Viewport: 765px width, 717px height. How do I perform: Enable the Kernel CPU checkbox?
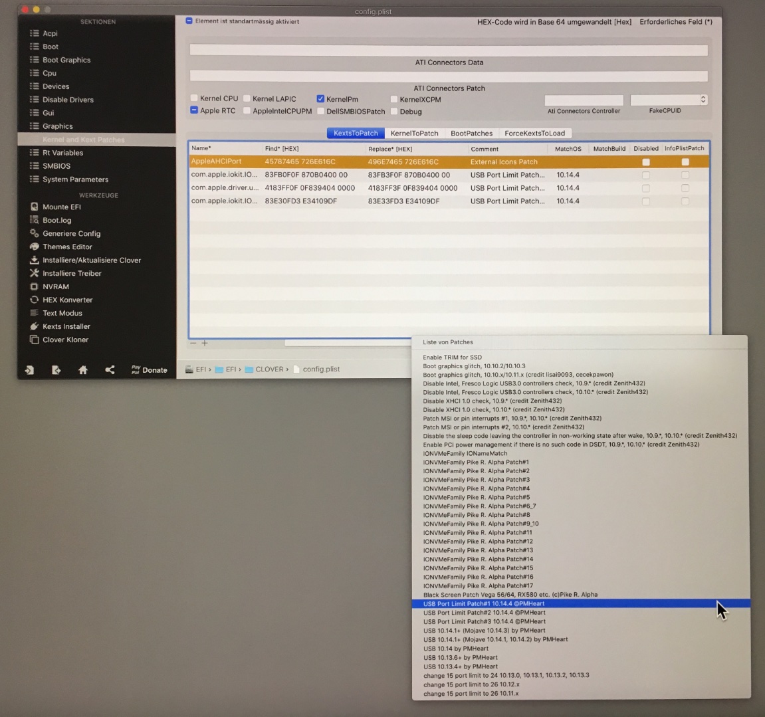194,98
